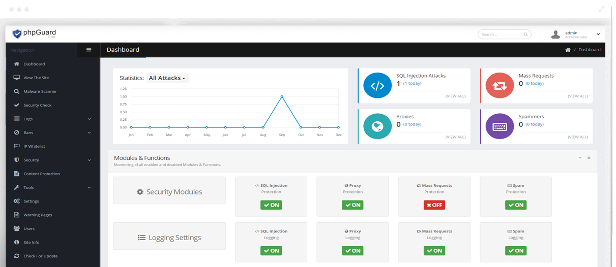Image resolution: width=616 pixels, height=267 pixels.
Task: Toggle Proxy Logging ON switch
Action: (x=353, y=251)
